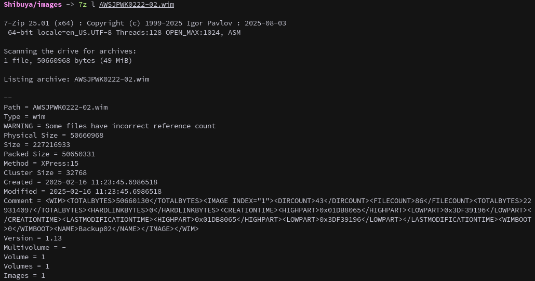Click the Method = XPress:15 line
Image resolution: width=535 pixels, height=281 pixels.
[x=41, y=163]
